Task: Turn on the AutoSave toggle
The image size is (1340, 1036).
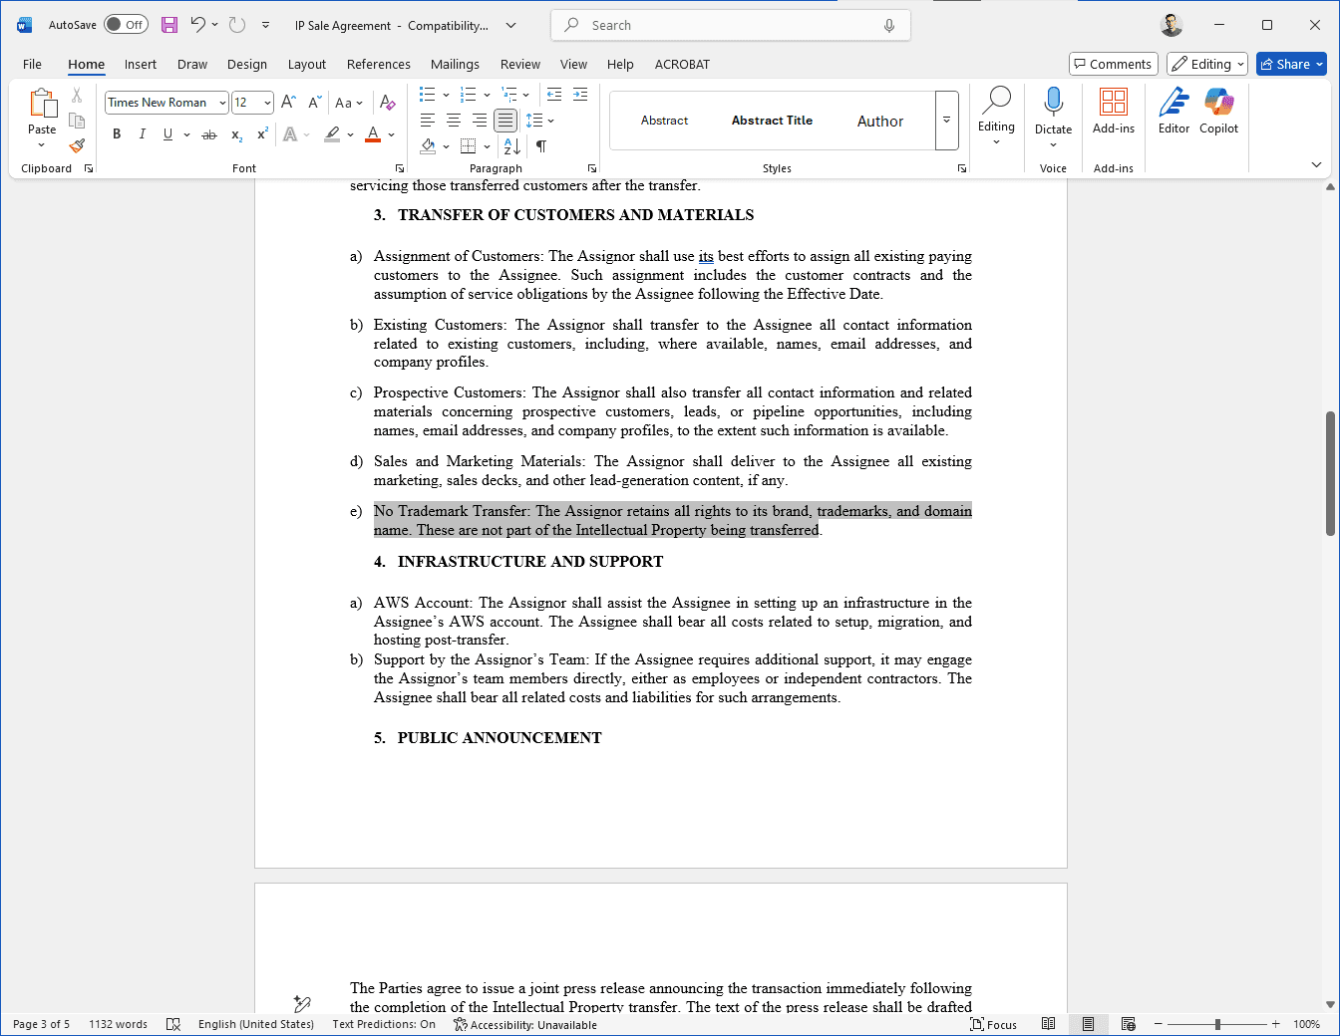Action: click(x=126, y=25)
